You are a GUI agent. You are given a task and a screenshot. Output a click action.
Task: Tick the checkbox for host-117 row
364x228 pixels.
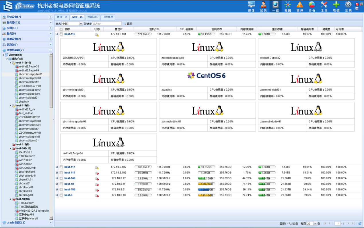61,167
